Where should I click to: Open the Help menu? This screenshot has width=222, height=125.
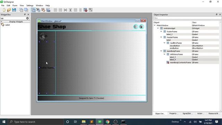click(48, 6)
